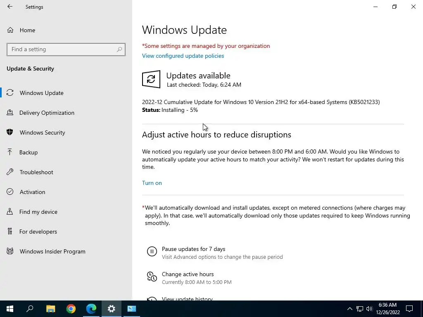Click the Update & Security section label

click(31, 69)
